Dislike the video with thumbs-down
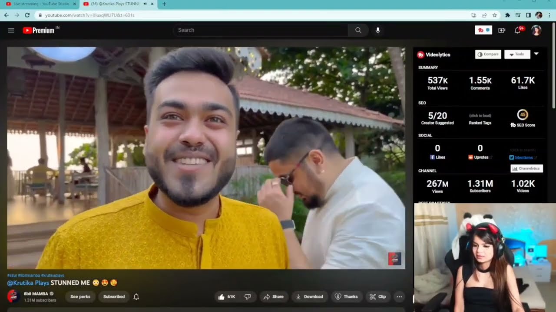The width and height of the screenshot is (556, 312). pyautogui.click(x=248, y=297)
